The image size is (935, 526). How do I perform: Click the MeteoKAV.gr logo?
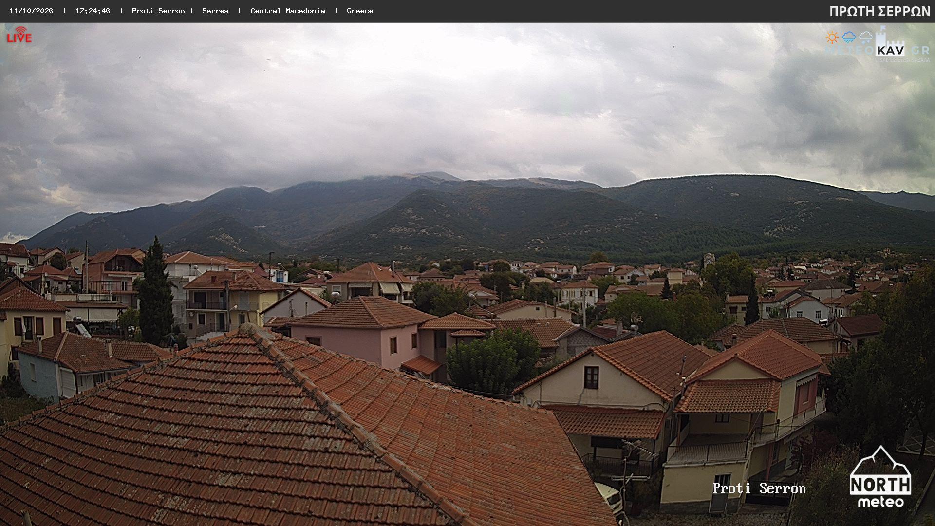coord(877,45)
